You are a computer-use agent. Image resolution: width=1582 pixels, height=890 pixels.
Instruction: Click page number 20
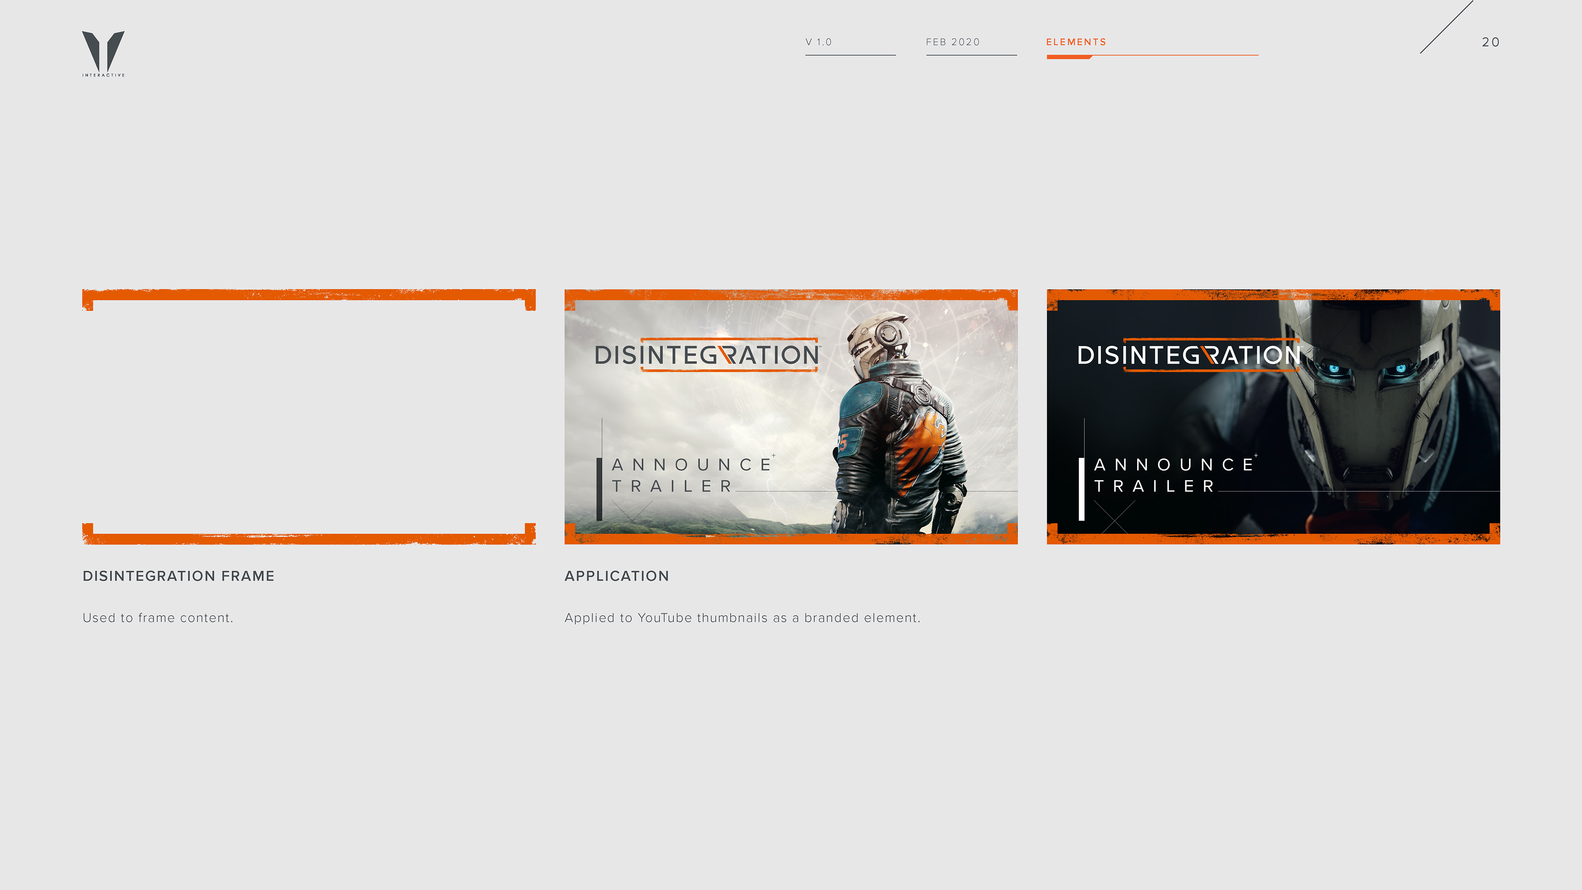pyautogui.click(x=1491, y=42)
